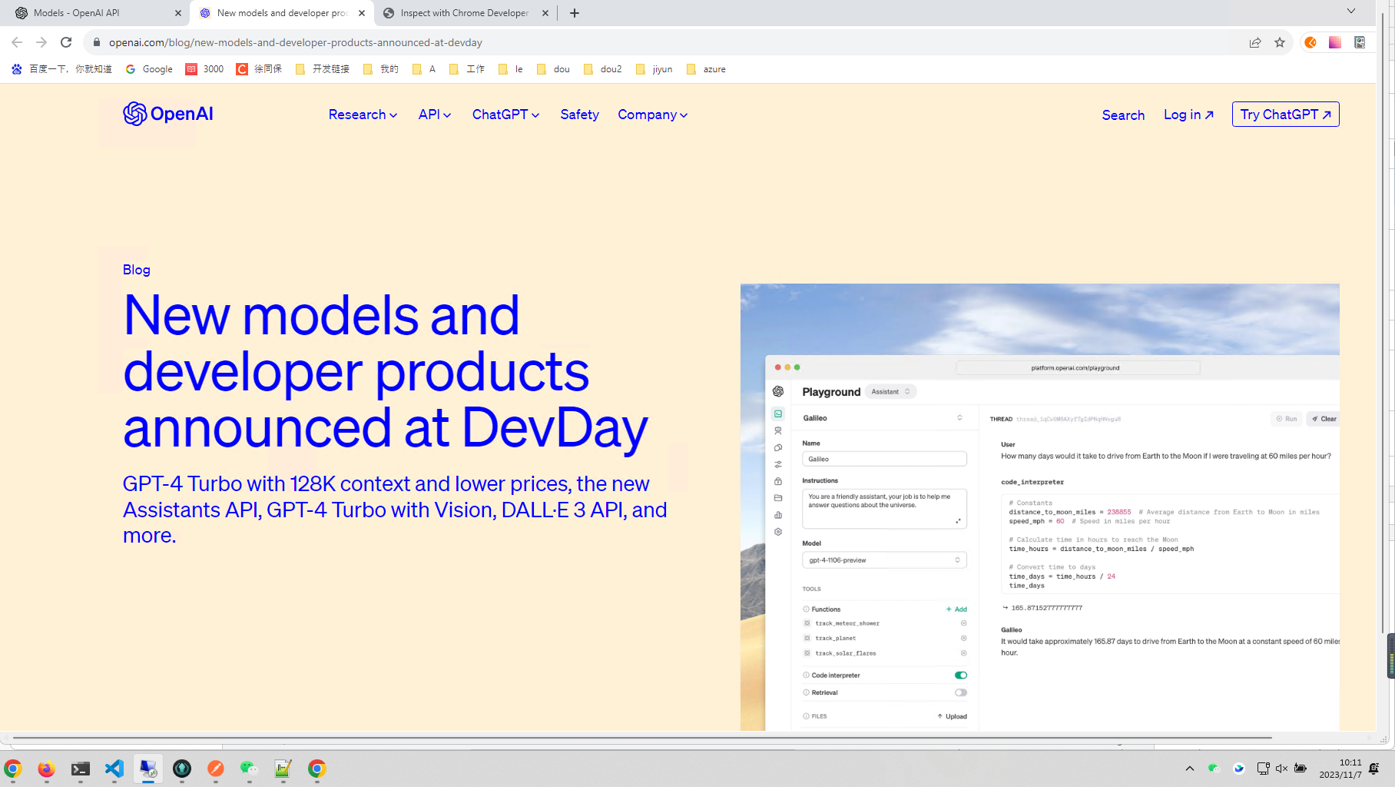The width and height of the screenshot is (1395, 787).
Task: Open the share page icon in address bar
Action: (x=1255, y=42)
